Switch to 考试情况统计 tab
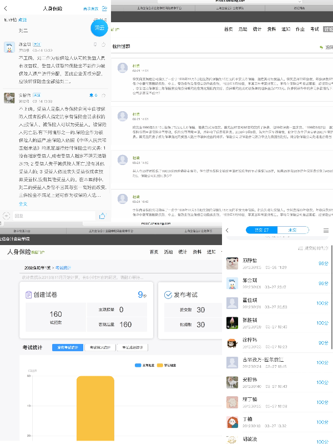This screenshot has height=444, width=333. (x=100, y=347)
